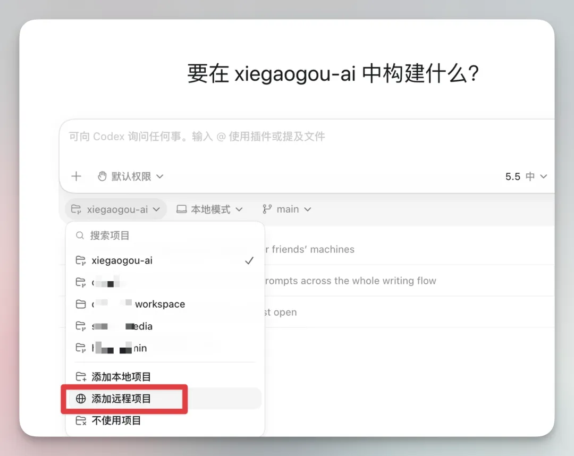Viewport: 574px width, 456px height.
Task: Click the folder-x icon beside 不使用项目
Action: coord(81,420)
